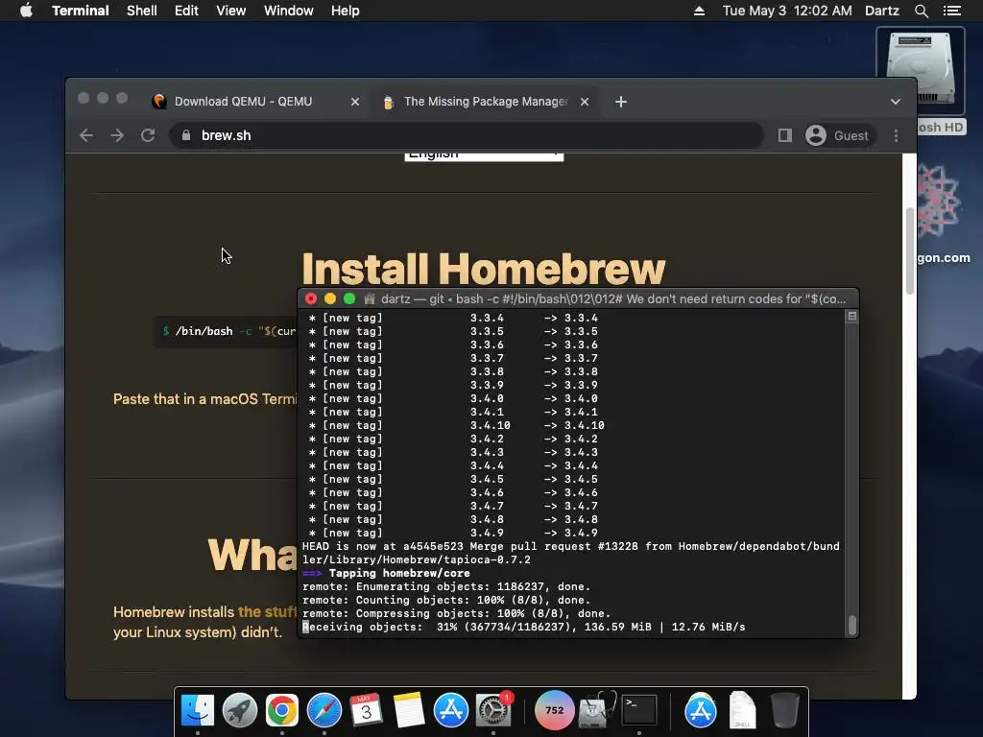
Task: Click the brew.sh address bar
Action: [468, 135]
